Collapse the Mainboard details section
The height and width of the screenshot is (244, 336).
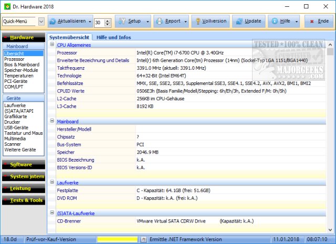click(x=52, y=121)
